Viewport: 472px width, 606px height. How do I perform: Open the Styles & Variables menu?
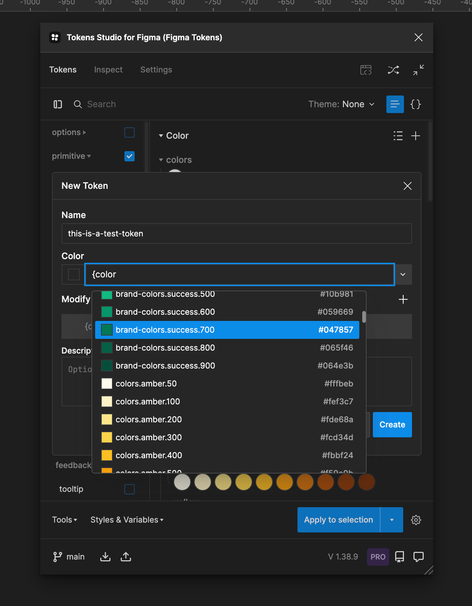127,520
